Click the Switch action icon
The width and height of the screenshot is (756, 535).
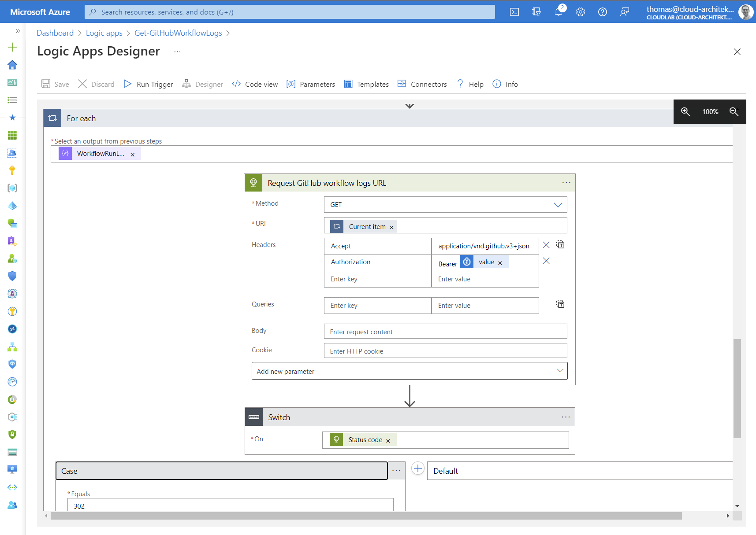[x=254, y=417]
